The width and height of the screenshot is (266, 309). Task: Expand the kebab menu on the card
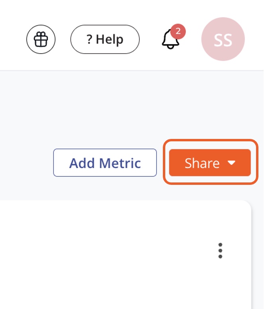tap(220, 251)
